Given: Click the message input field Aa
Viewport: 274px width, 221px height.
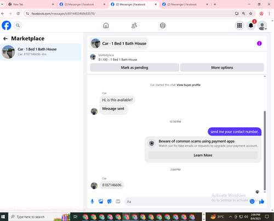Looking at the screenshot, I should (186, 201).
